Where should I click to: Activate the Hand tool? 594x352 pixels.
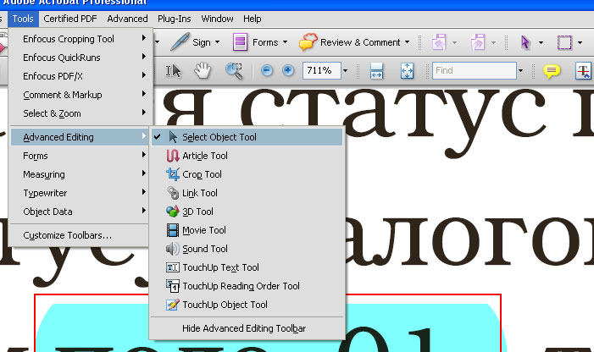[x=203, y=71]
